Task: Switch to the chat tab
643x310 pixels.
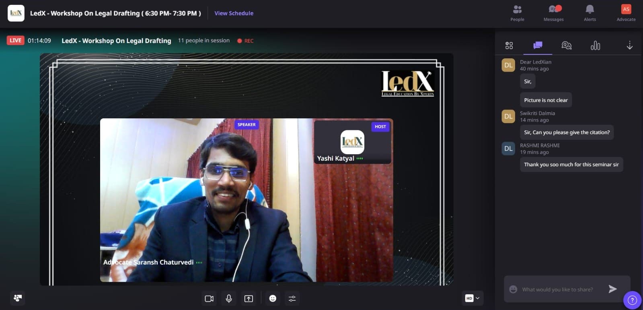Action: tap(538, 45)
